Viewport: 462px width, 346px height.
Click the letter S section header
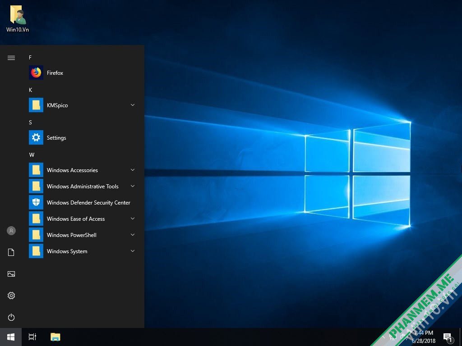[30, 123]
